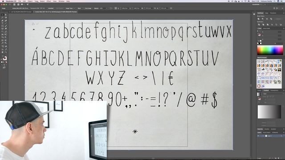285x160 pixels.
Task: Pick the Line Segment tool
Action: (x=6, y=23)
